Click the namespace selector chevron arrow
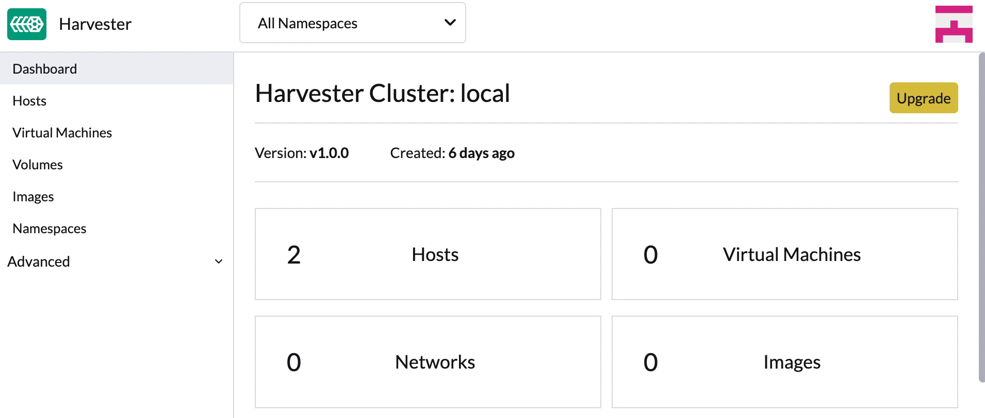The image size is (985, 418). point(450,23)
